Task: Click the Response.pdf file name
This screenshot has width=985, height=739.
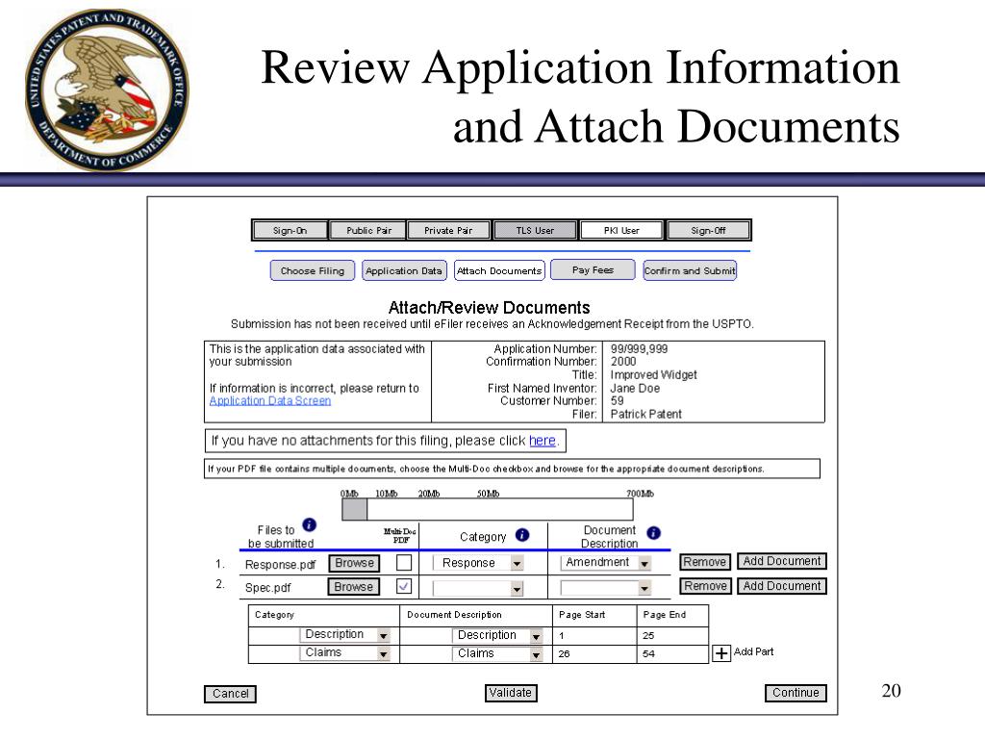Action: click(280, 565)
